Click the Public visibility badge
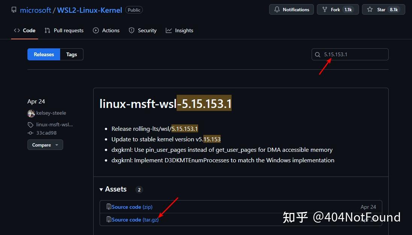 134,10
